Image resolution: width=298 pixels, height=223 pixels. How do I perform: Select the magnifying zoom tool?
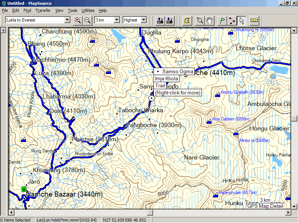tap(200, 20)
